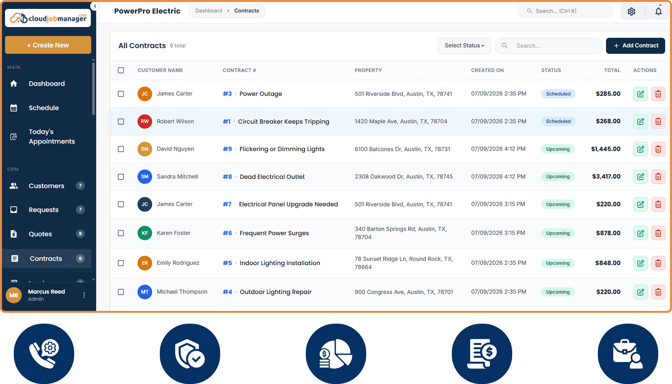Viewport: 672px width, 384px height.
Task: Edit the Power Outage contract
Action: pyautogui.click(x=640, y=94)
